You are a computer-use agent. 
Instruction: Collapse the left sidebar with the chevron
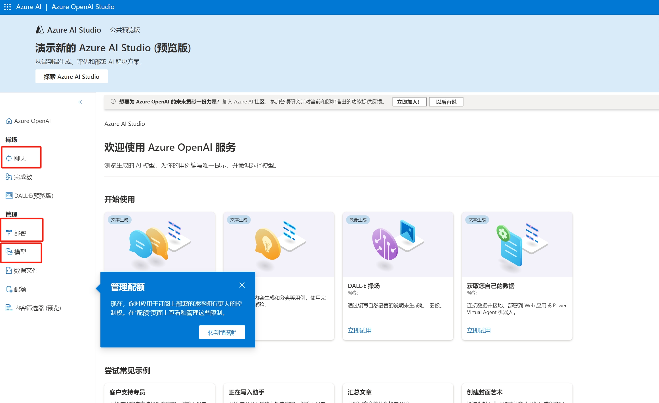[80, 102]
